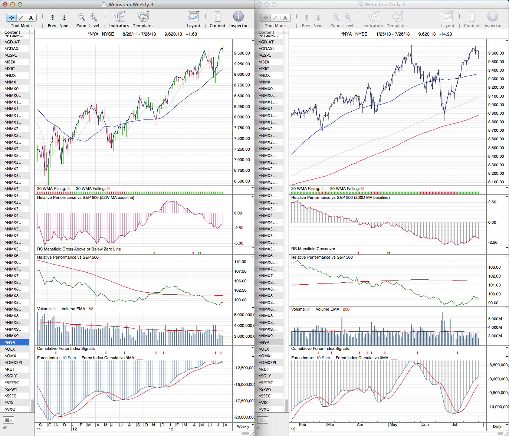Toggle the Content sidebar in Weekly toolbar

tap(217, 17)
